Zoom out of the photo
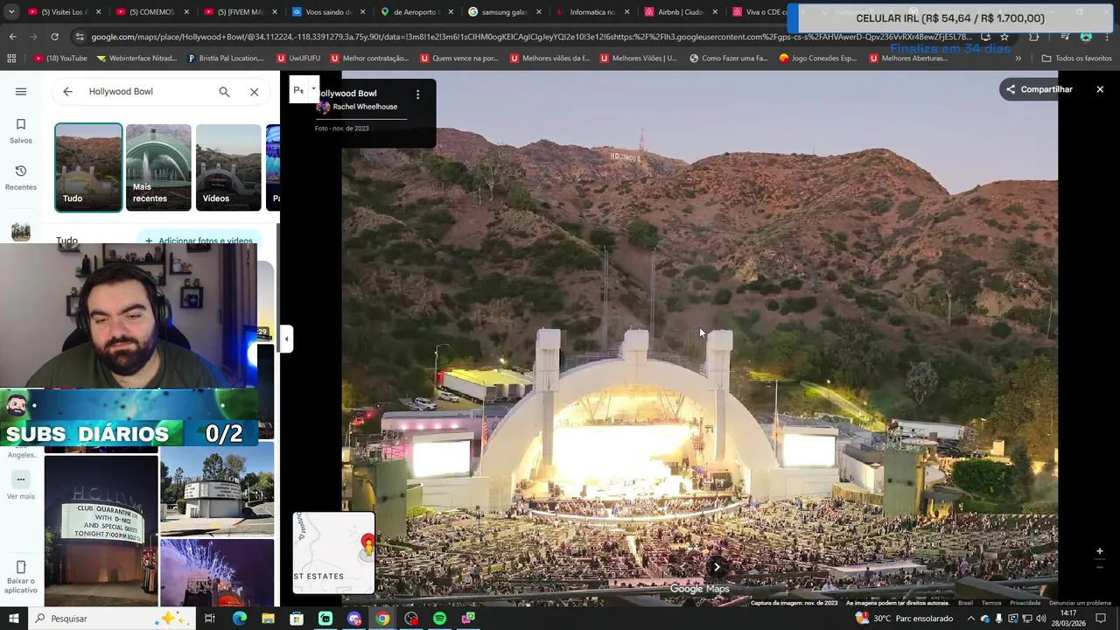The image size is (1120, 630). point(1100,567)
